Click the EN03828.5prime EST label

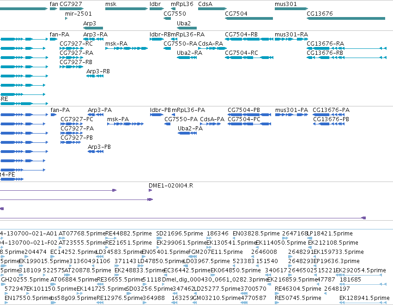[x=256, y=234]
